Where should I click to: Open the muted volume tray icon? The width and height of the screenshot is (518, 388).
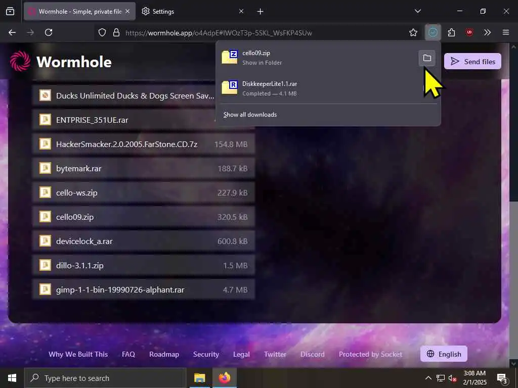(x=452, y=378)
